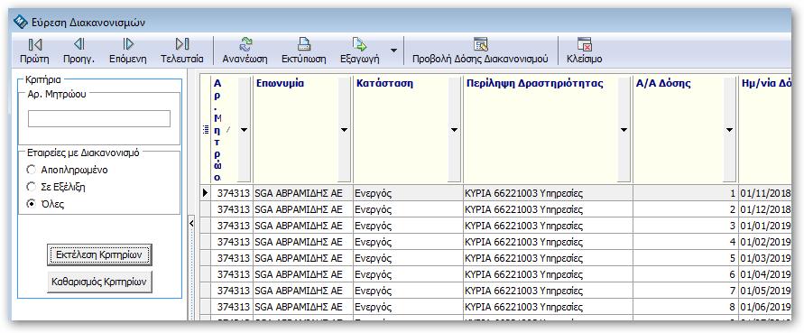Open the Κατάσταση column filter dropdown
The height and width of the screenshot is (333, 804).
pos(454,130)
